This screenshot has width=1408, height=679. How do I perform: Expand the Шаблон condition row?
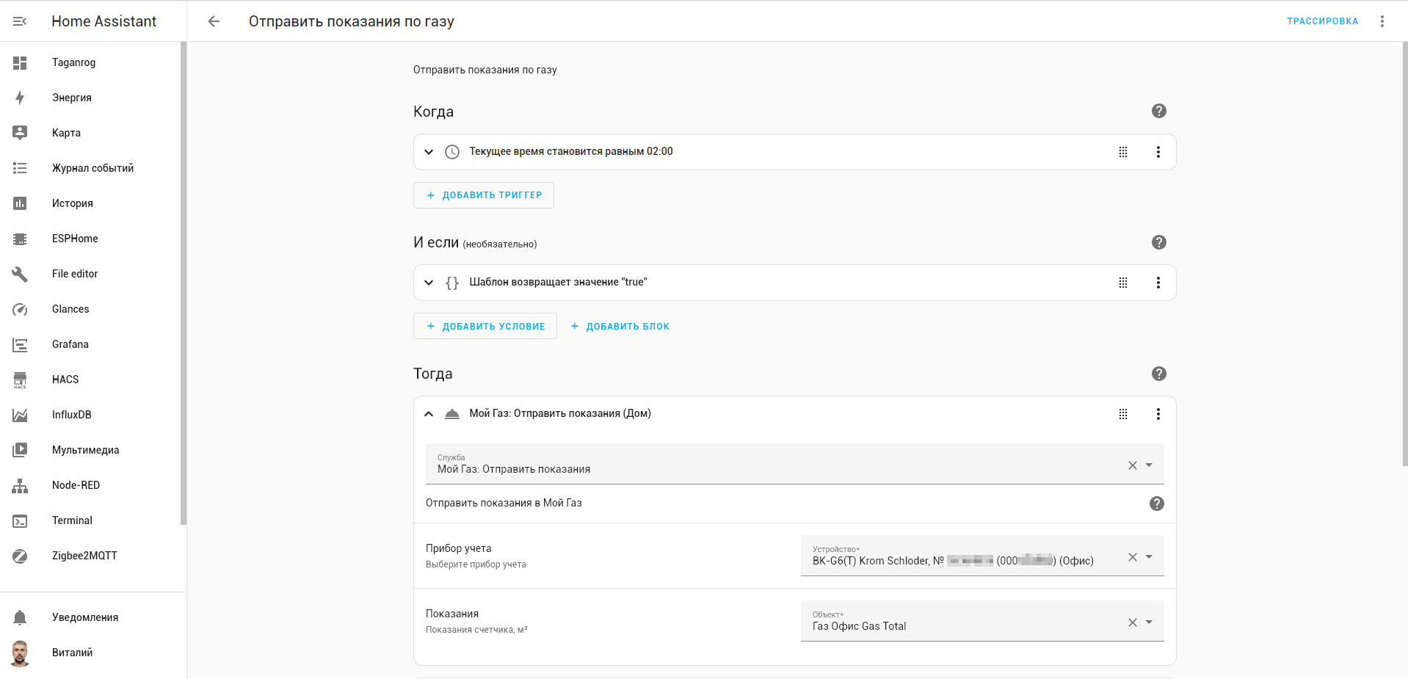[x=429, y=283]
